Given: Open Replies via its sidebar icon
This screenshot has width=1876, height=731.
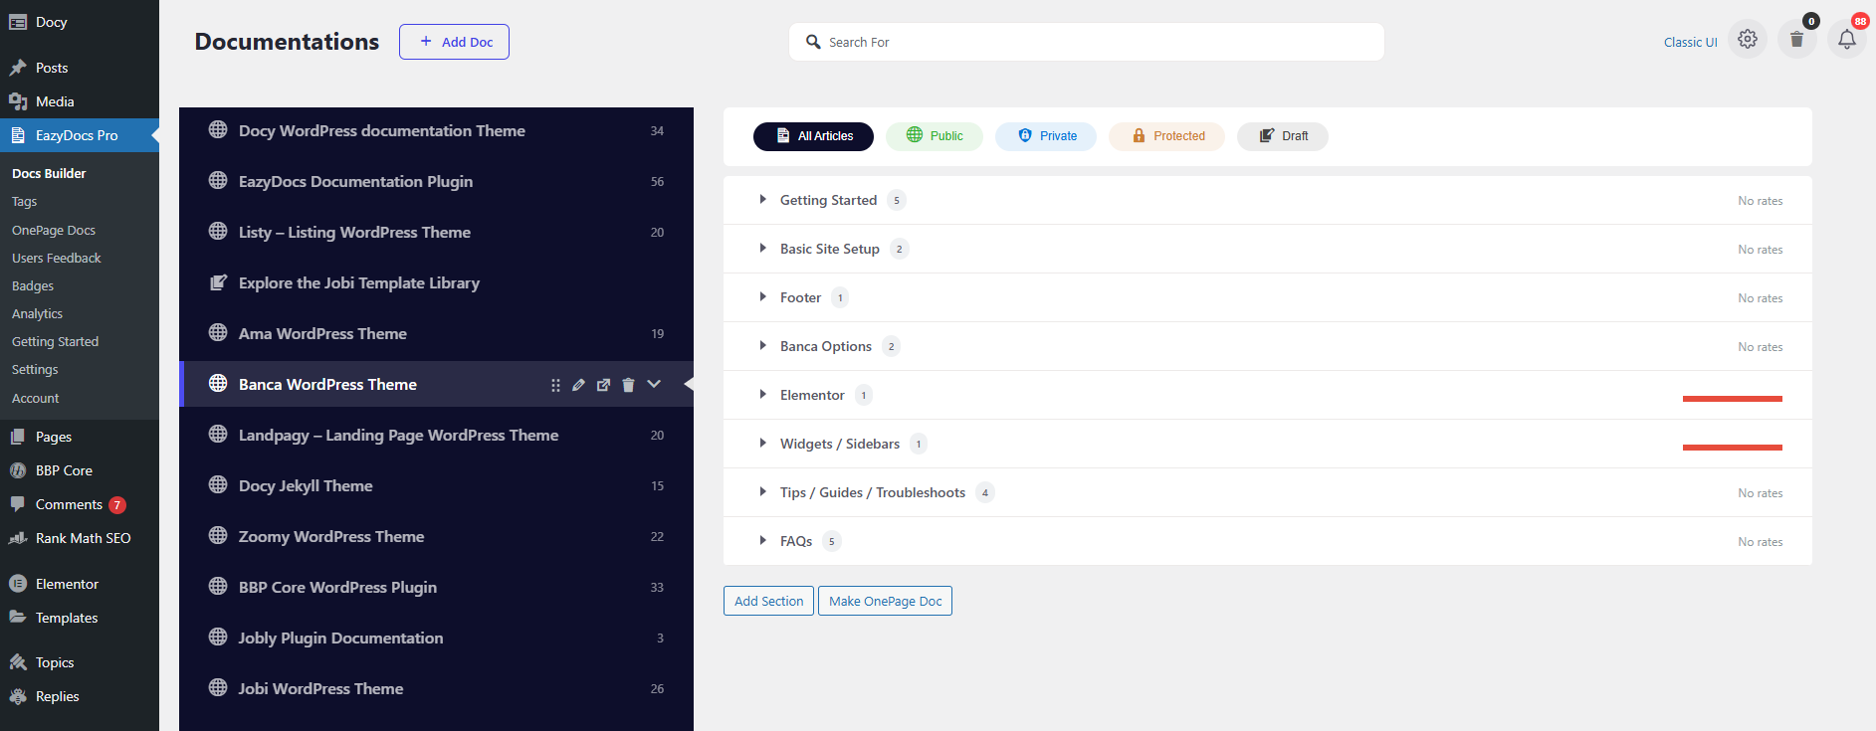Looking at the screenshot, I should coord(18,696).
